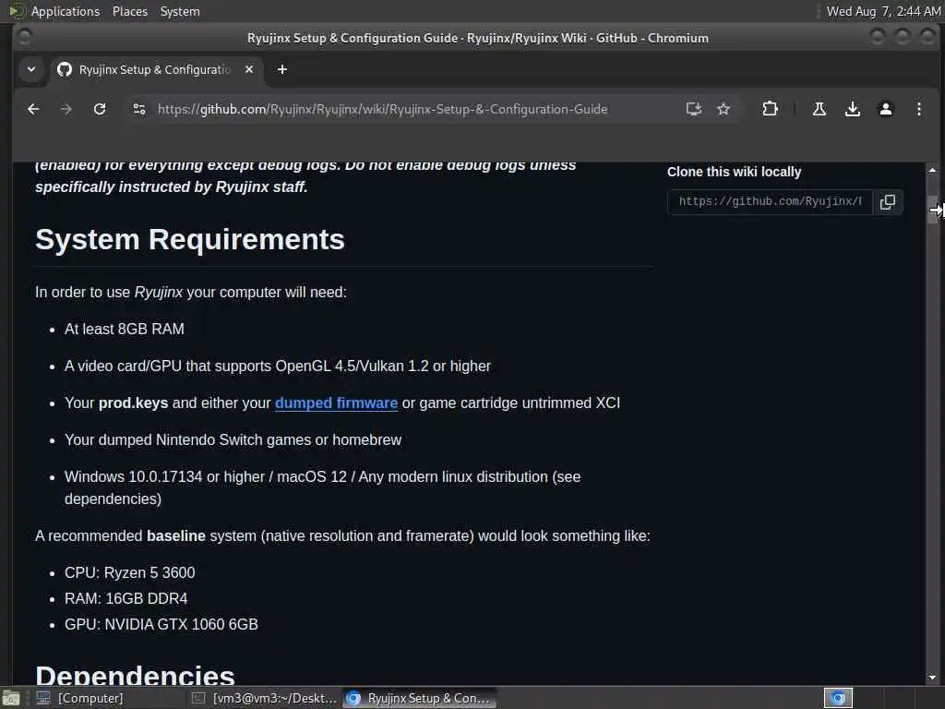
Task: Click the GitHub favicon on the tab
Action: pyautogui.click(x=65, y=69)
